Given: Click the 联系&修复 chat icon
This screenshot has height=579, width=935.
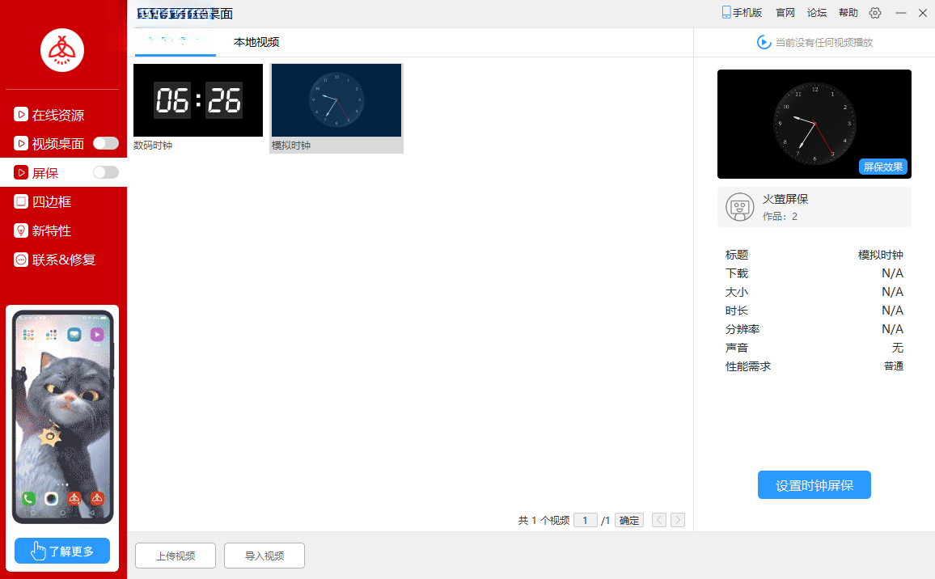Looking at the screenshot, I should pos(21,260).
